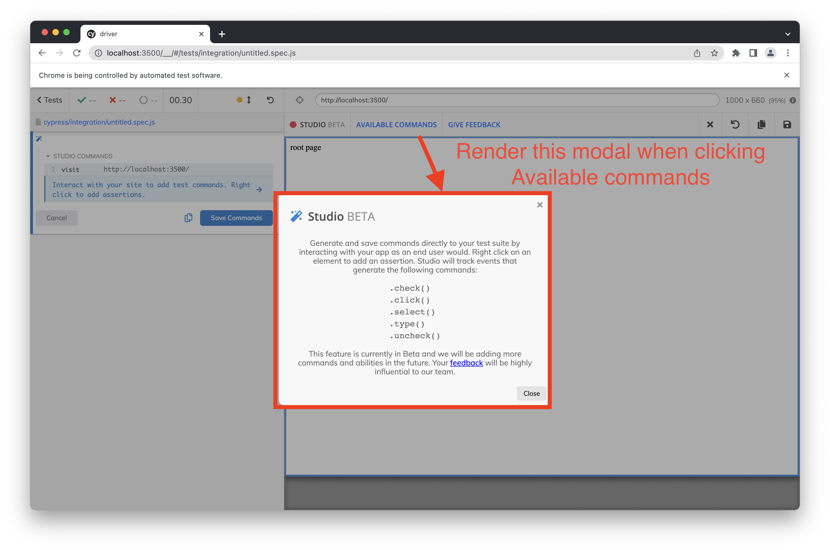Click the Save Commands button
The height and width of the screenshot is (550, 830).
(236, 218)
